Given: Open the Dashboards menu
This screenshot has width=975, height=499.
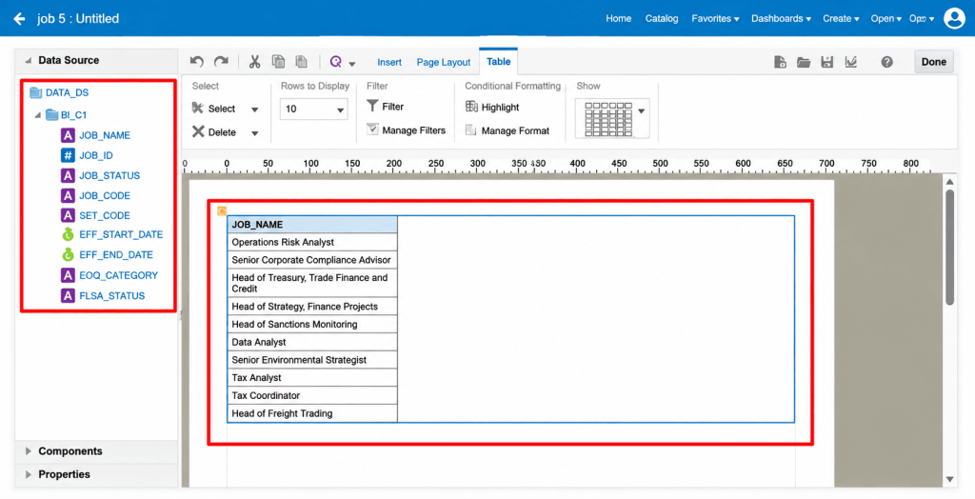Looking at the screenshot, I should coord(781,19).
